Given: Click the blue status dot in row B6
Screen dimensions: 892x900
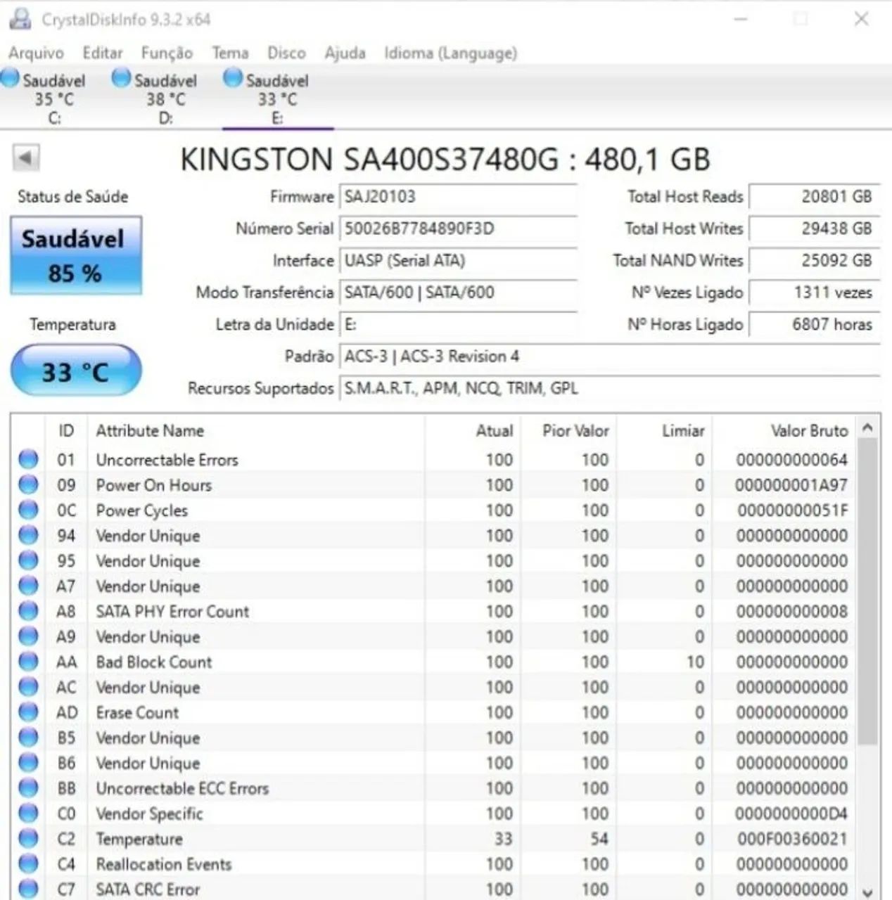Looking at the screenshot, I should click(x=28, y=763).
